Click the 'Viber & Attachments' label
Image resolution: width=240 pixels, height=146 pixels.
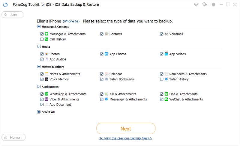tap(64, 99)
